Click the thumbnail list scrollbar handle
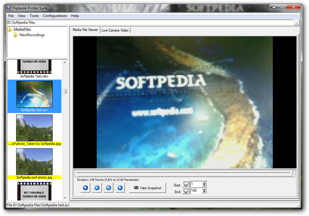Image resolution: width=309 pixels, height=216 pixels. click(x=65, y=91)
